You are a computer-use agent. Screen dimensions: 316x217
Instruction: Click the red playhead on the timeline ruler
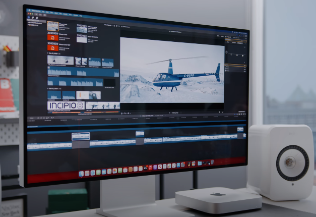79,120
